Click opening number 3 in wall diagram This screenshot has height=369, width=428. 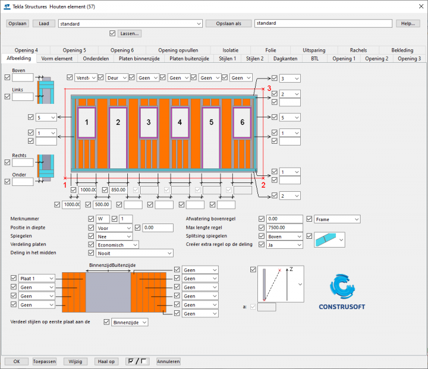[148, 122]
